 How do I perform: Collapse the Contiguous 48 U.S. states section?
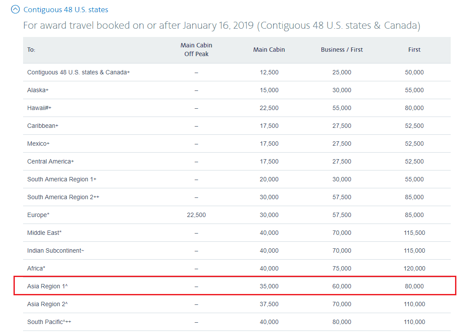pos(16,9)
